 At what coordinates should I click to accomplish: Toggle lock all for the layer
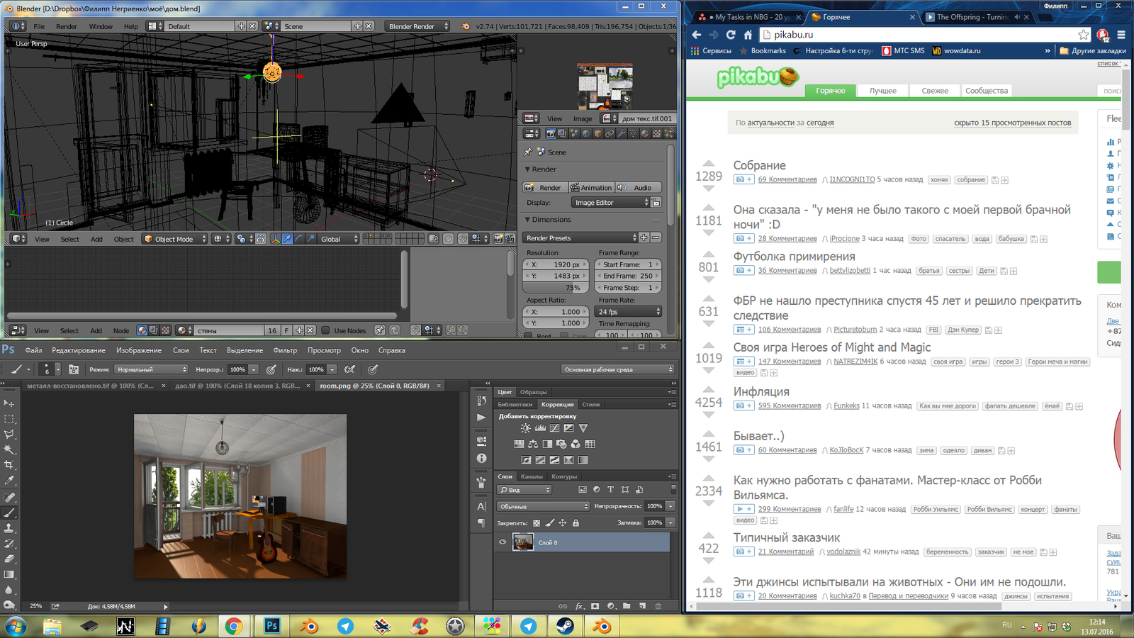[576, 523]
